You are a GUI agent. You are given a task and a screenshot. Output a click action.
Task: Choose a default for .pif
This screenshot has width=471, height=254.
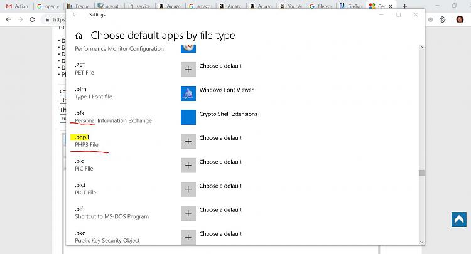click(220, 210)
